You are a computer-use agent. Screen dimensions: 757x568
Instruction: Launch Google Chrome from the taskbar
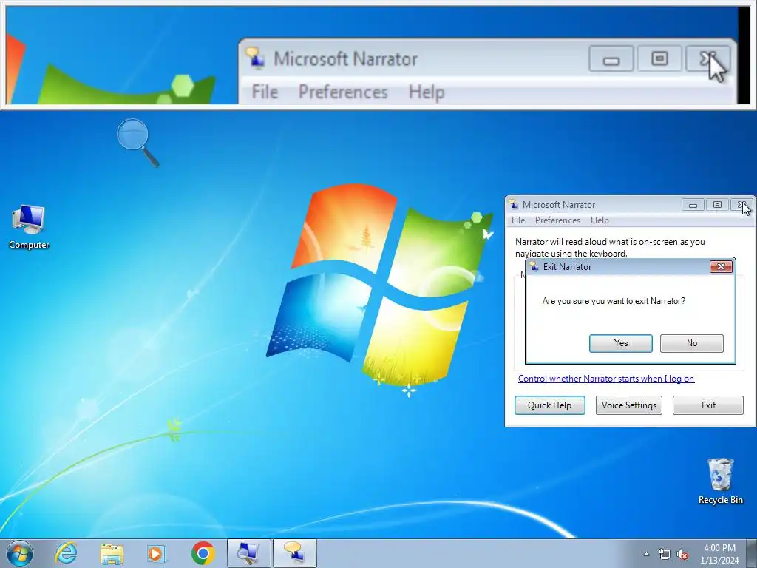(x=203, y=553)
